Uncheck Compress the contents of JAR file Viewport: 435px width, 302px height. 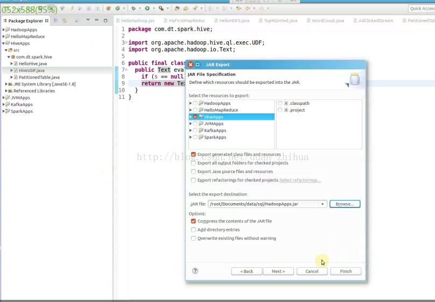coord(193,221)
